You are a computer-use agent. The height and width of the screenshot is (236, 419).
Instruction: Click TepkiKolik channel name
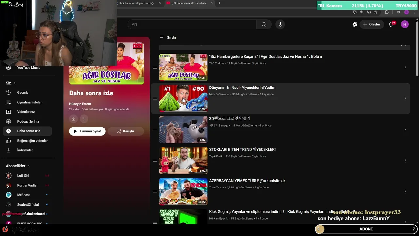tap(216, 156)
